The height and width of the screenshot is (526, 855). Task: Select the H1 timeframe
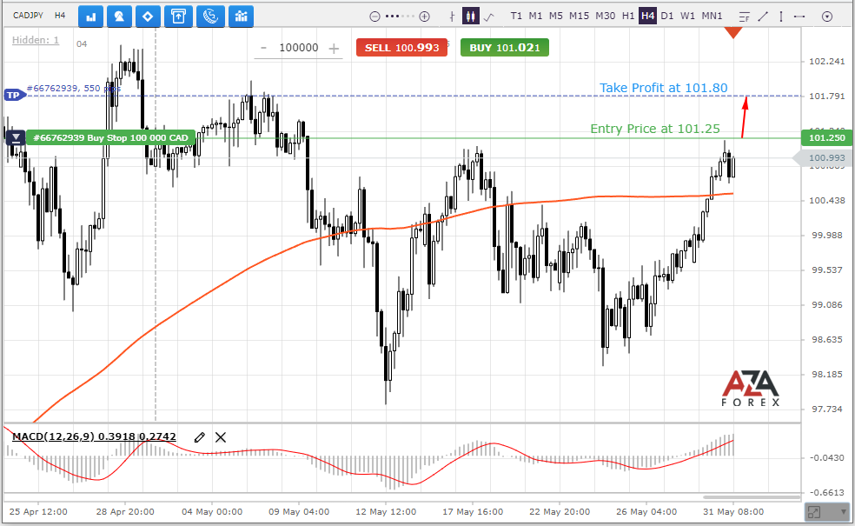pyautogui.click(x=628, y=16)
